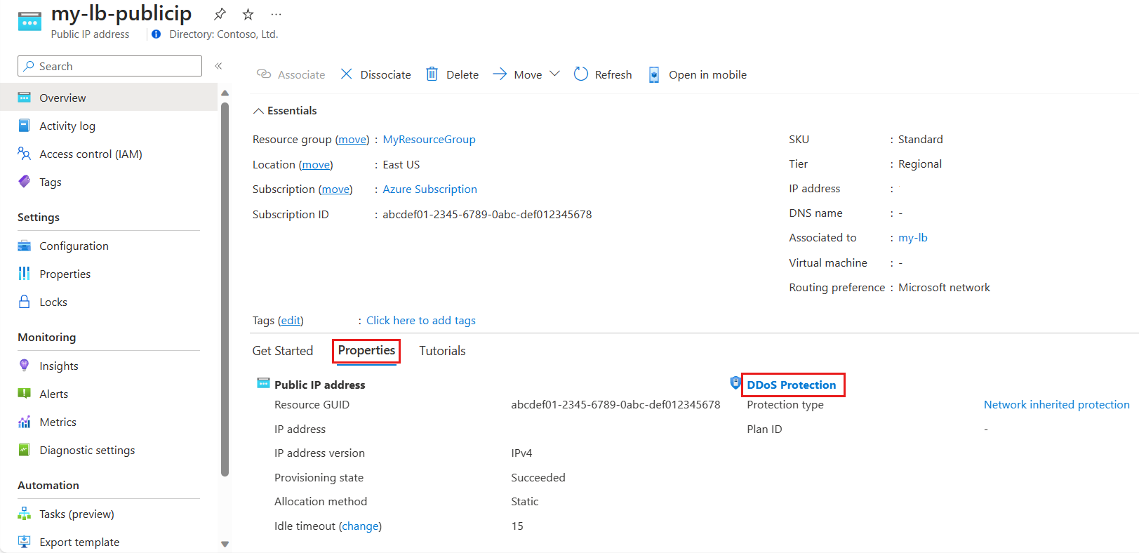Click the Access control (IAM) icon
The image size is (1139, 553).
pyautogui.click(x=25, y=154)
